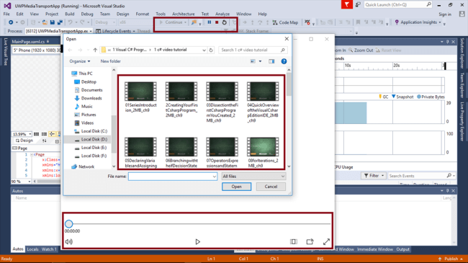This screenshot has height=263, width=468.
Task: Expand the Lifecycle Events dropdown
Action: pyautogui.click(x=134, y=31)
